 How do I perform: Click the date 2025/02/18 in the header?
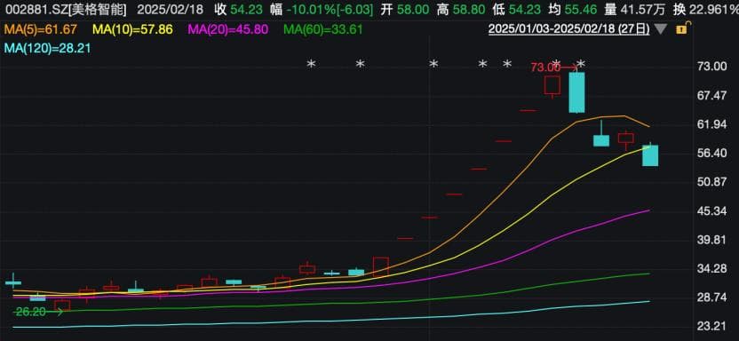171,9
